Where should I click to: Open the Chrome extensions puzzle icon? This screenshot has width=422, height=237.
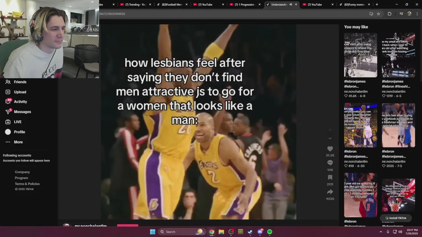[x=390, y=14]
